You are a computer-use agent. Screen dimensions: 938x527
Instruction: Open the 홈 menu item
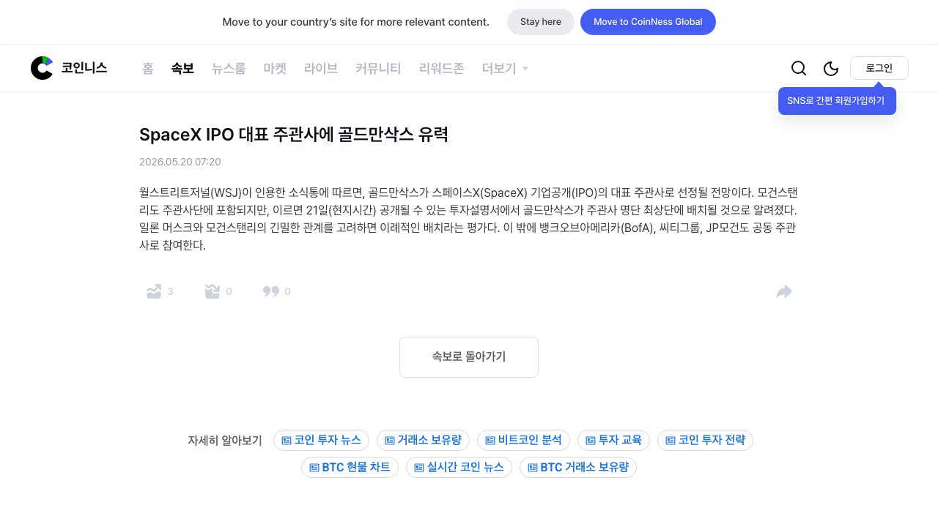[148, 68]
